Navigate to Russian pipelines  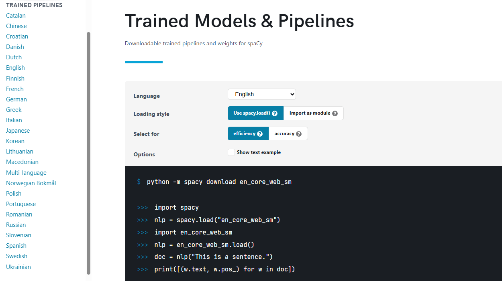16,225
